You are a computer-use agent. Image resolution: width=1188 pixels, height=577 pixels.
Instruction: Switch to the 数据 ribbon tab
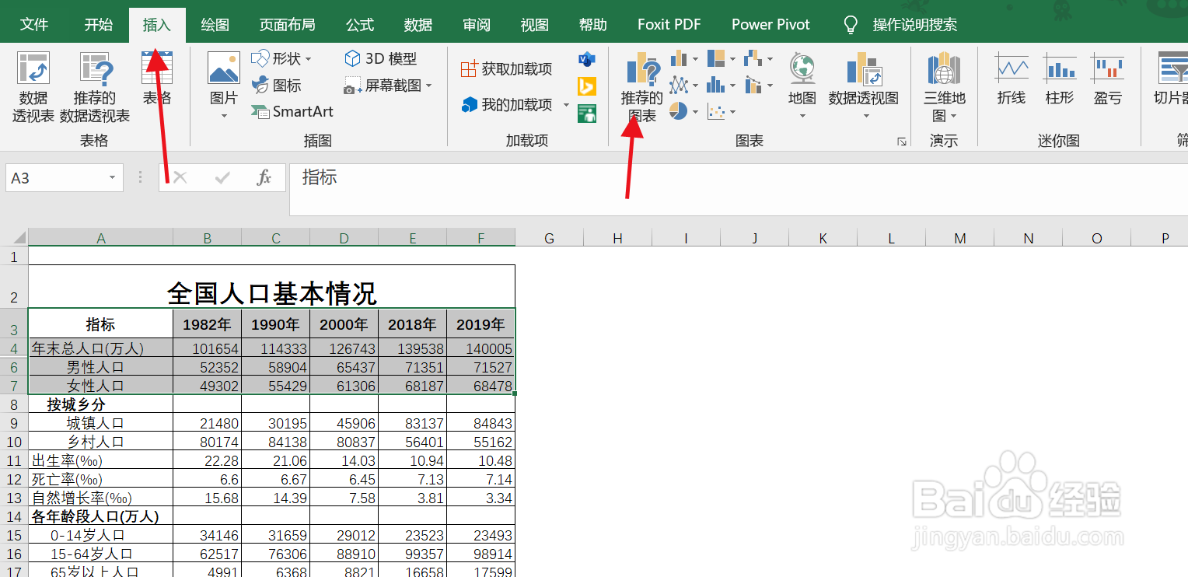[418, 24]
